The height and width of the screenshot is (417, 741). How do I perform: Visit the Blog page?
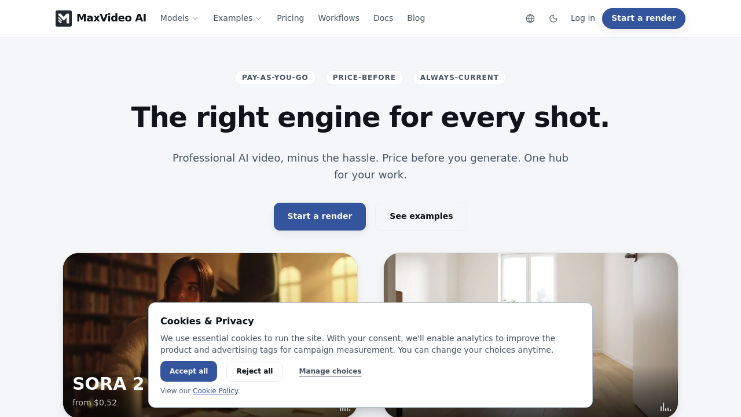(416, 19)
